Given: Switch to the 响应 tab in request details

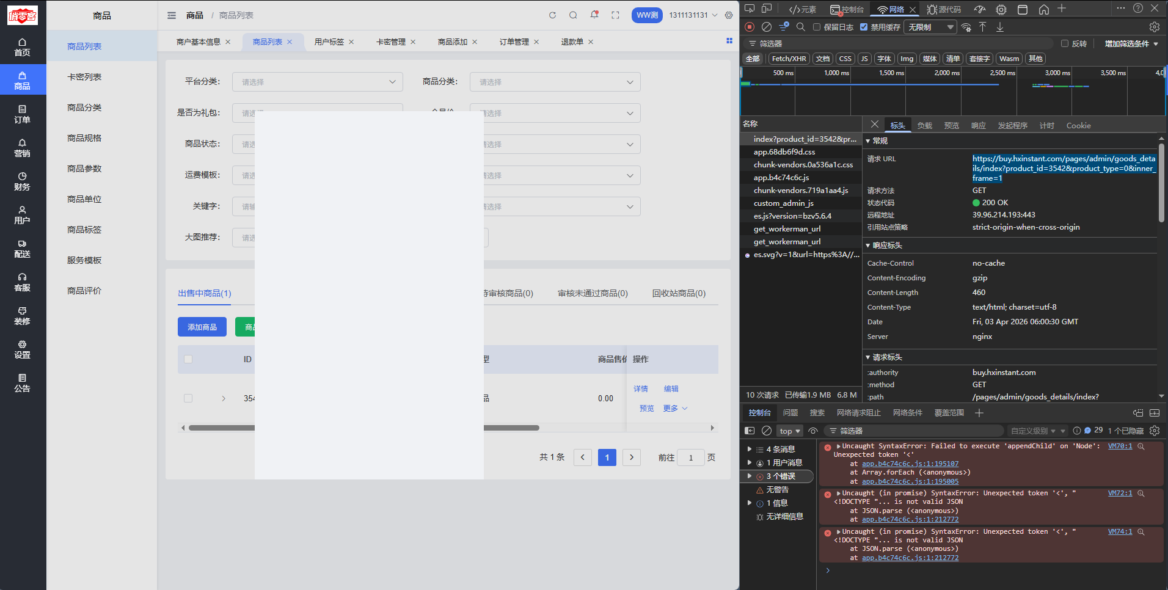Looking at the screenshot, I should [x=979, y=125].
